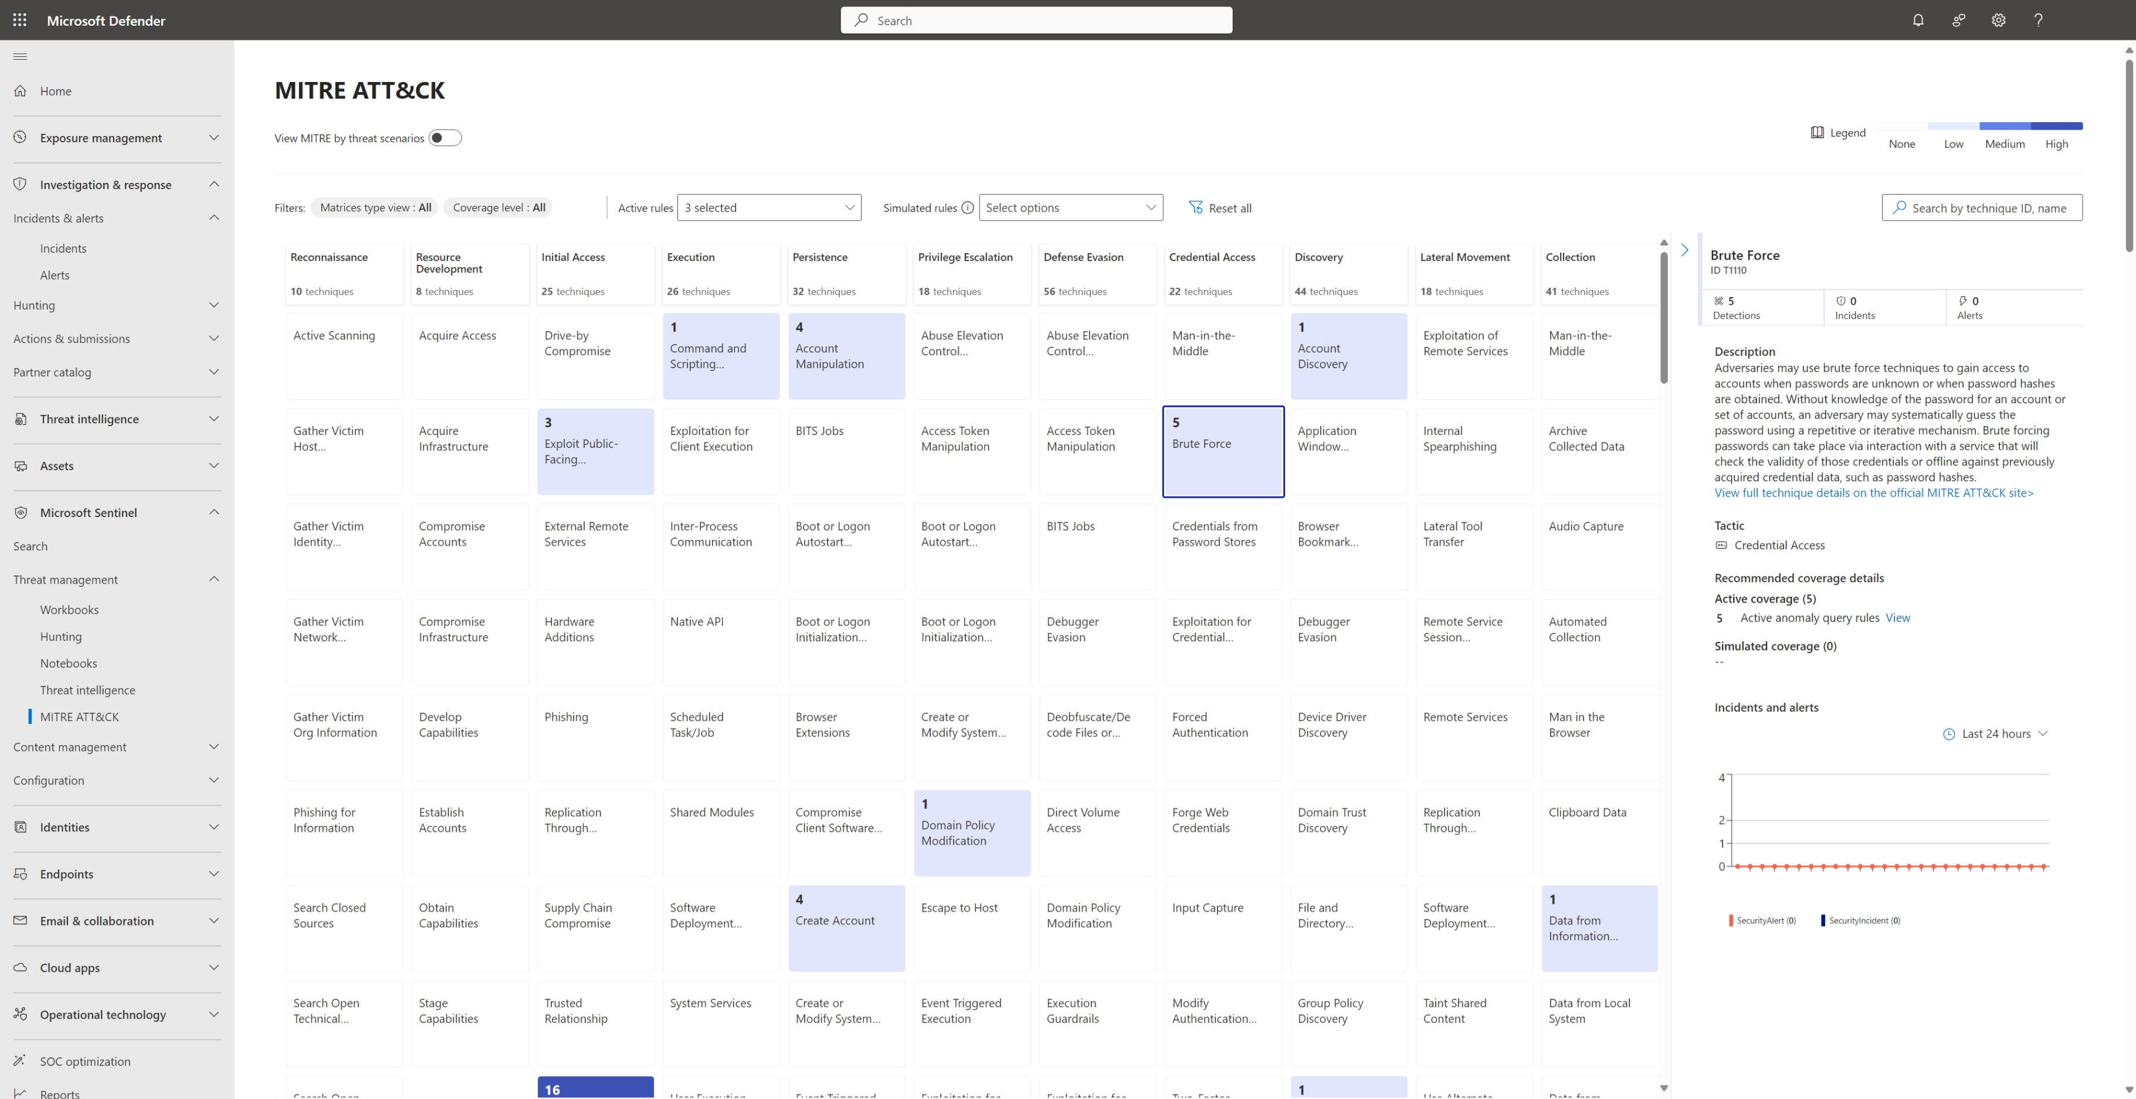
Task: Expand the Hunting menu group
Action: pyautogui.click(x=214, y=305)
